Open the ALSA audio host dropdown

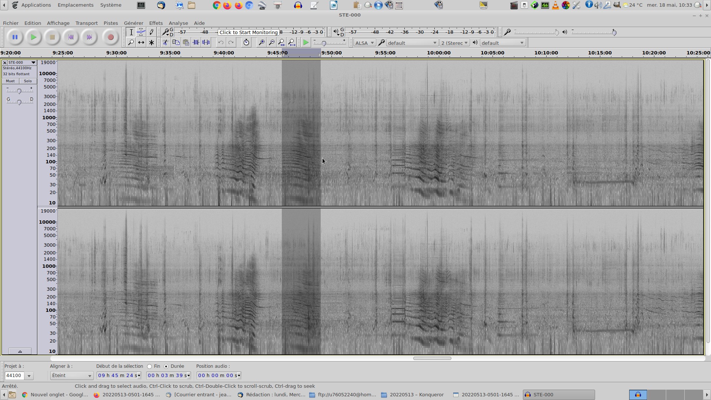pyautogui.click(x=364, y=43)
